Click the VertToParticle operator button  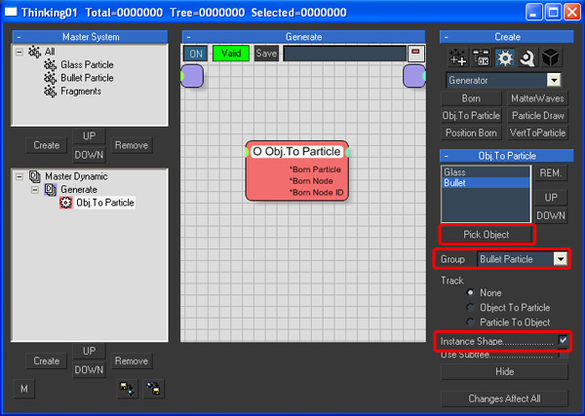coord(537,133)
